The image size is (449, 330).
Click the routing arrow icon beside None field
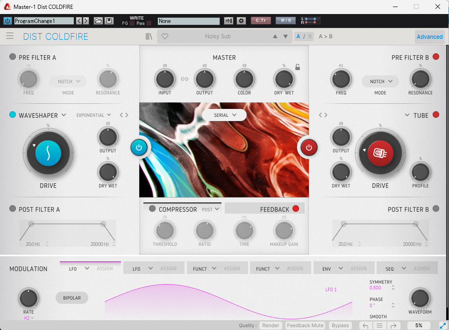pyautogui.click(x=228, y=21)
